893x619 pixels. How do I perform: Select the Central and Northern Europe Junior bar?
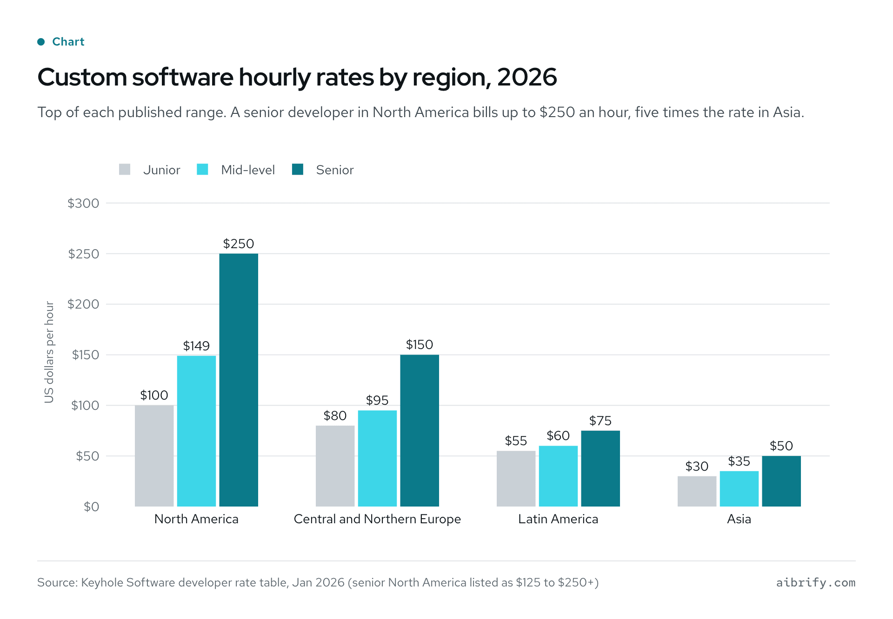(x=335, y=466)
